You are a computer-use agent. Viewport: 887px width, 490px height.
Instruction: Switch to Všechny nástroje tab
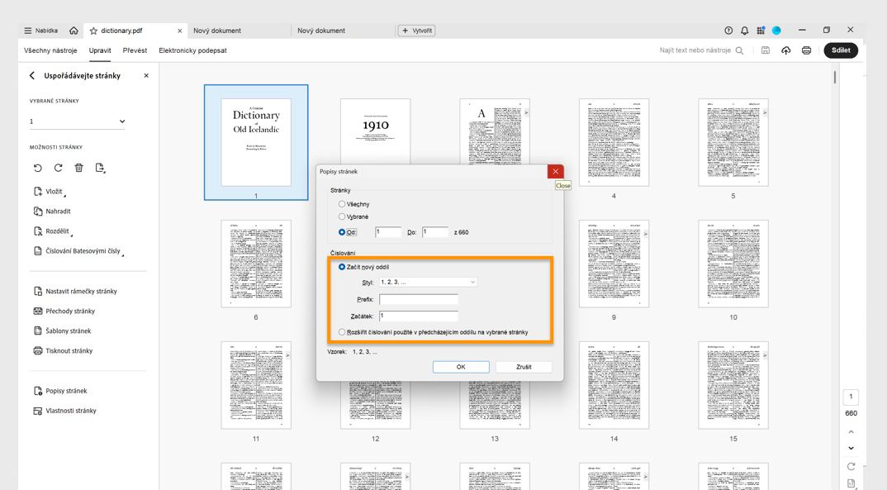pyautogui.click(x=50, y=50)
